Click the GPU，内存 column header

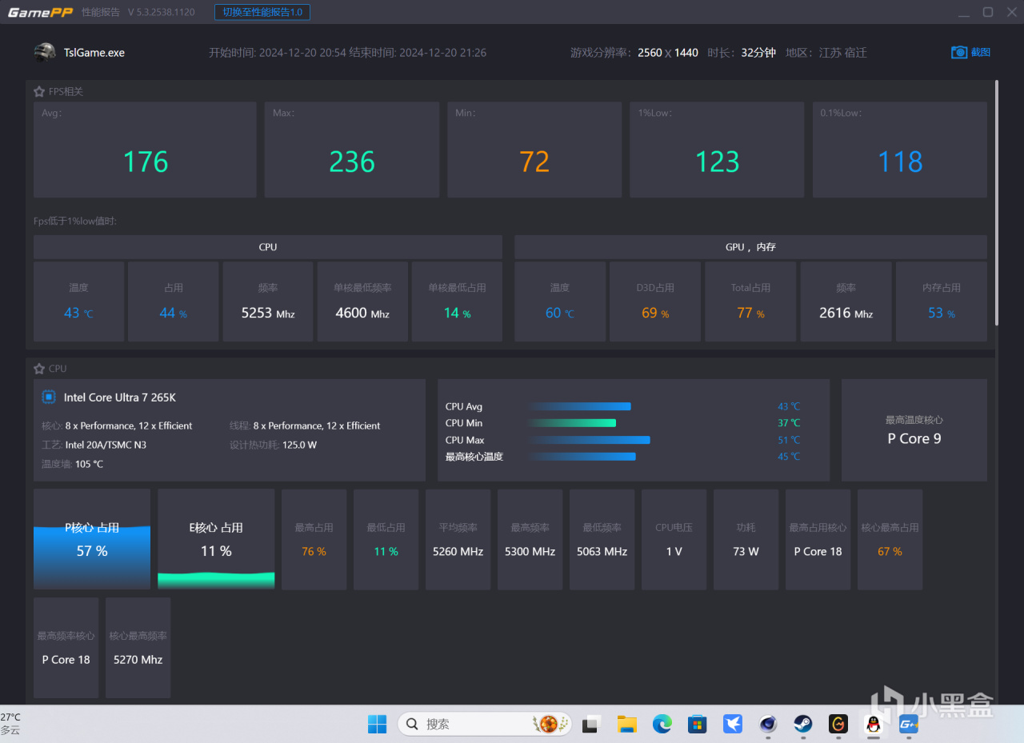(750, 247)
